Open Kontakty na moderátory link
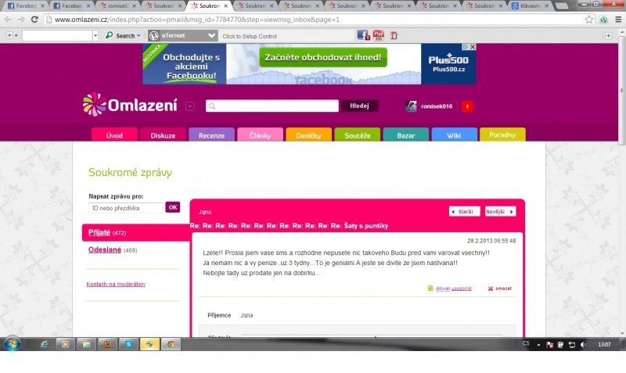The height and width of the screenshot is (373, 626). pos(116,284)
